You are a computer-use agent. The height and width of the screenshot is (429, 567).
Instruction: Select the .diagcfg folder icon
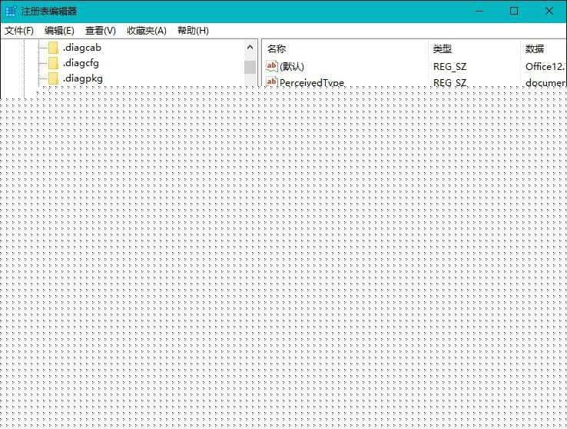[x=53, y=63]
